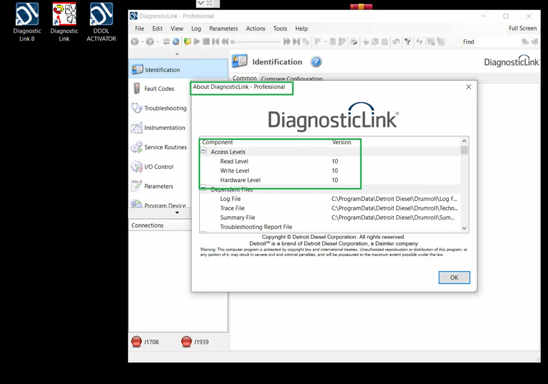Click the J1939 connection status indicator
The height and width of the screenshot is (384, 548).
point(195,342)
